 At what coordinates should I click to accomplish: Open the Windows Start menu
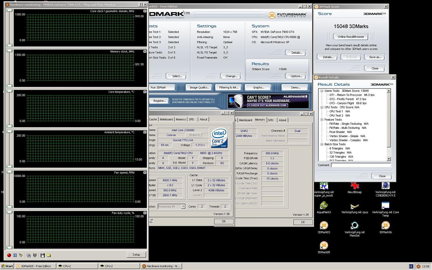pos(7,266)
